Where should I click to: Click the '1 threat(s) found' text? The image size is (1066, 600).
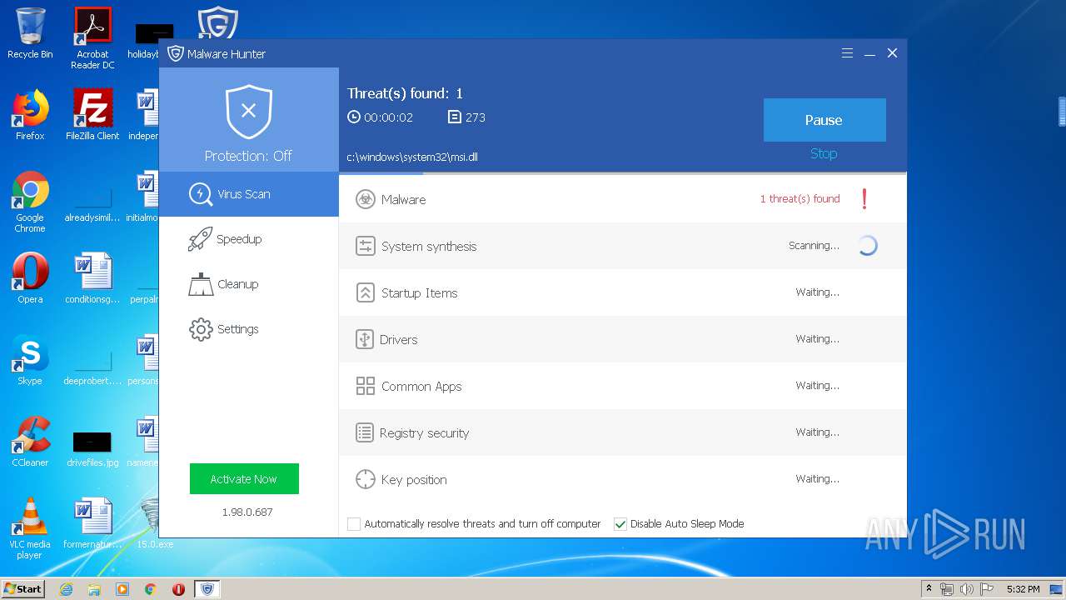point(799,199)
